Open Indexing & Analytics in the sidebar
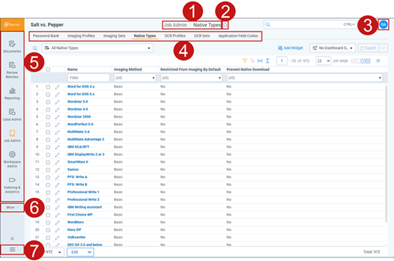 click(12, 185)
